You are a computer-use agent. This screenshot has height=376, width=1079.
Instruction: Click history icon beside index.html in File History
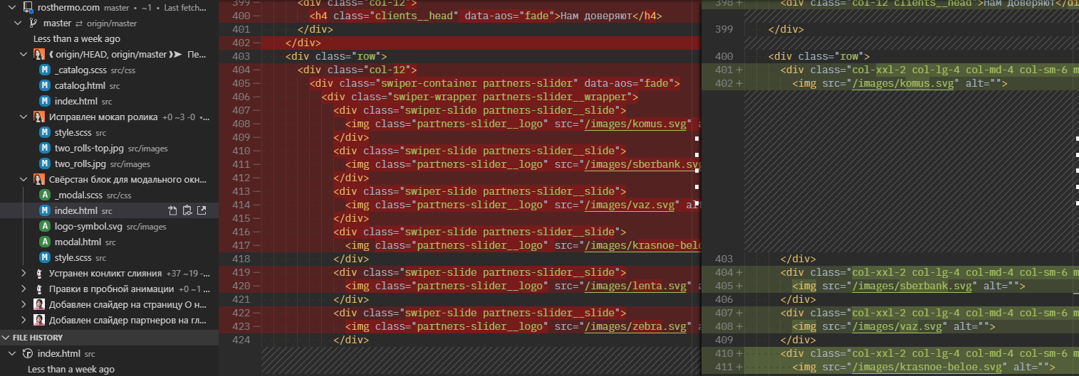[28, 353]
